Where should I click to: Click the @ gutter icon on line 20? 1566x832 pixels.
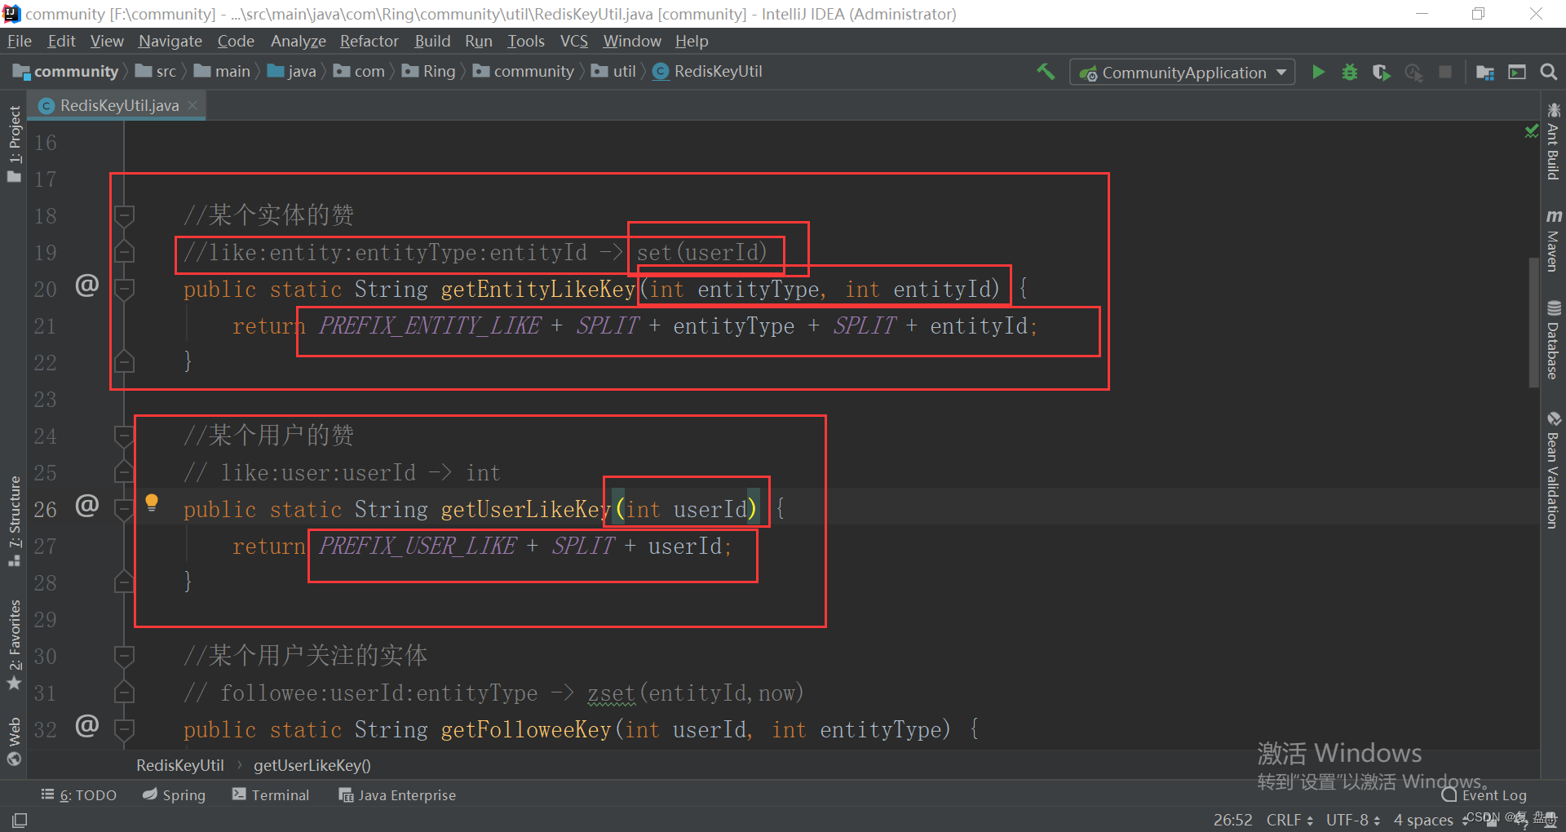tap(87, 285)
